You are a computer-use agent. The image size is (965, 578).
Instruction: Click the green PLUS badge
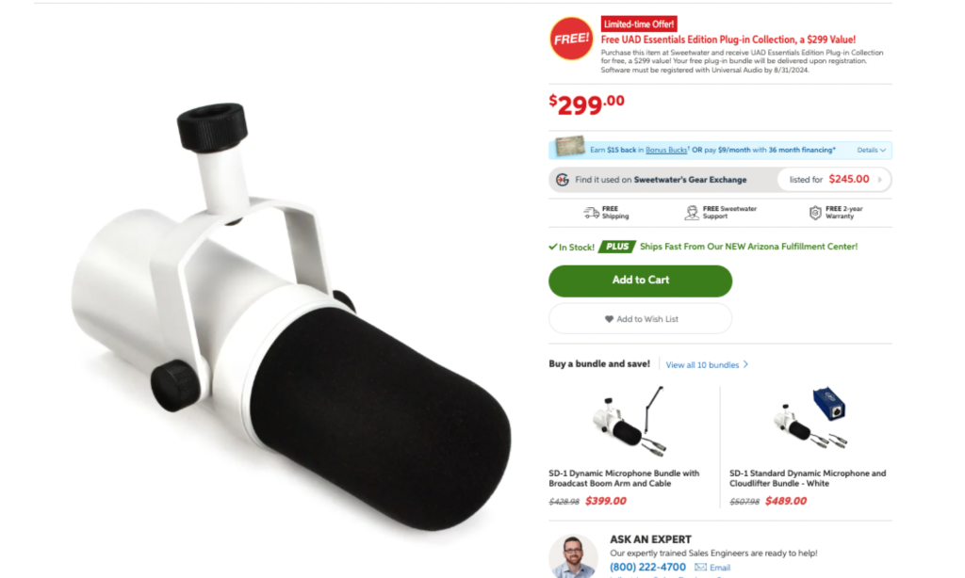click(617, 247)
